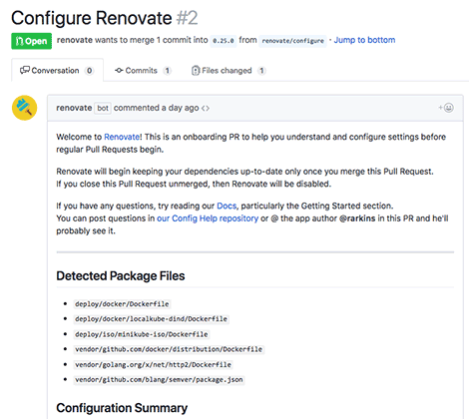Image resolution: width=469 pixels, height=419 pixels.
Task: Switch to the Commits tab
Action: point(143,70)
